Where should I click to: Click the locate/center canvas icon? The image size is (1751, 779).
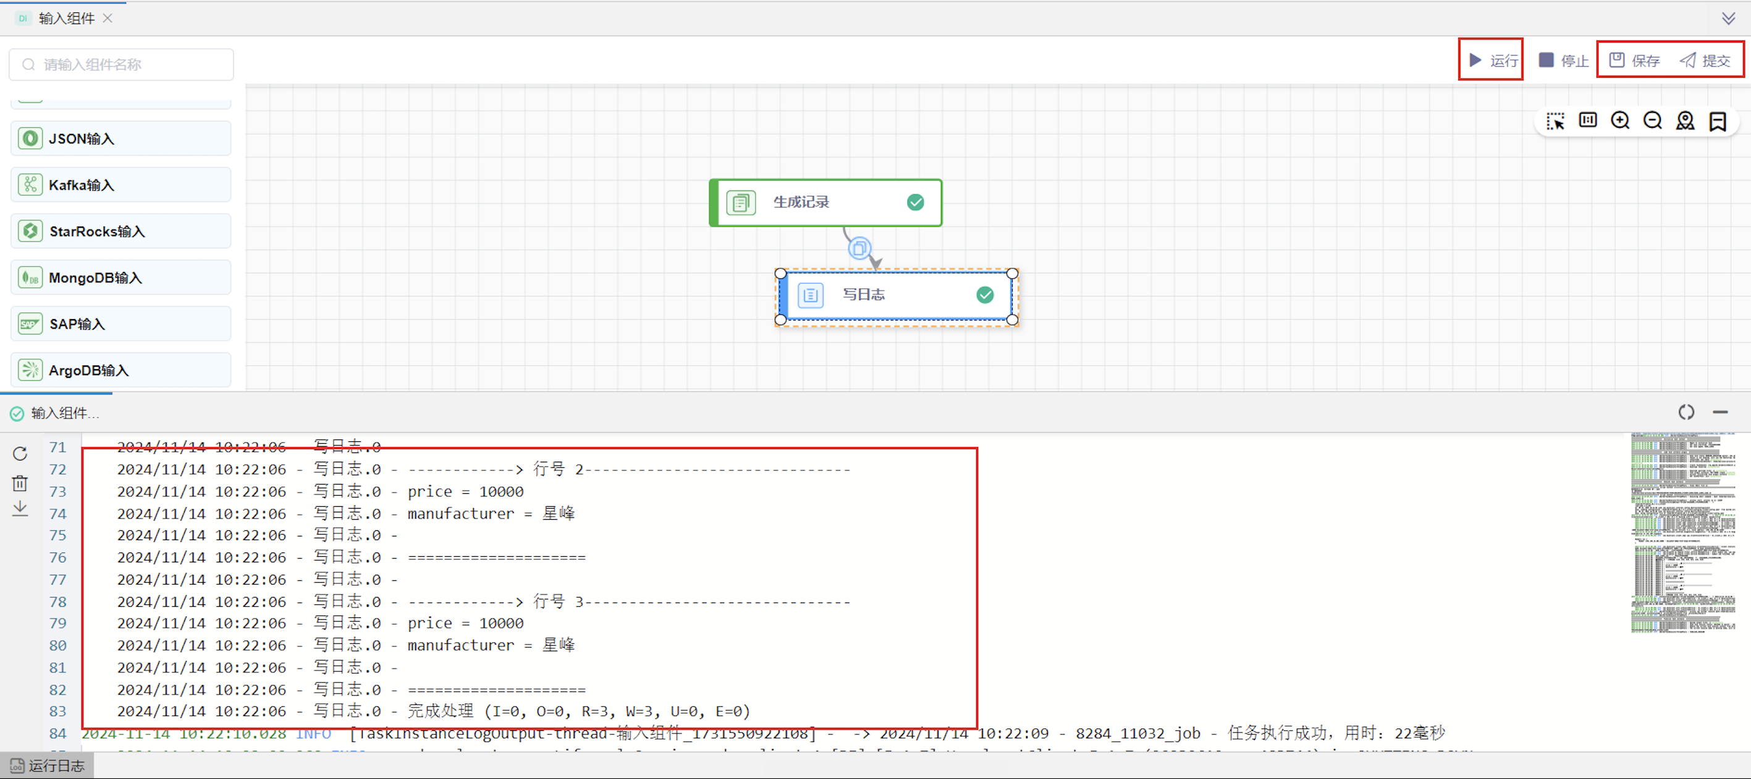(x=1685, y=121)
